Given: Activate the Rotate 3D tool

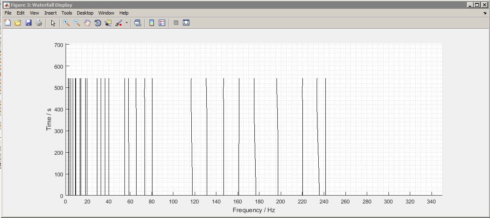Looking at the screenshot, I should (98, 23).
